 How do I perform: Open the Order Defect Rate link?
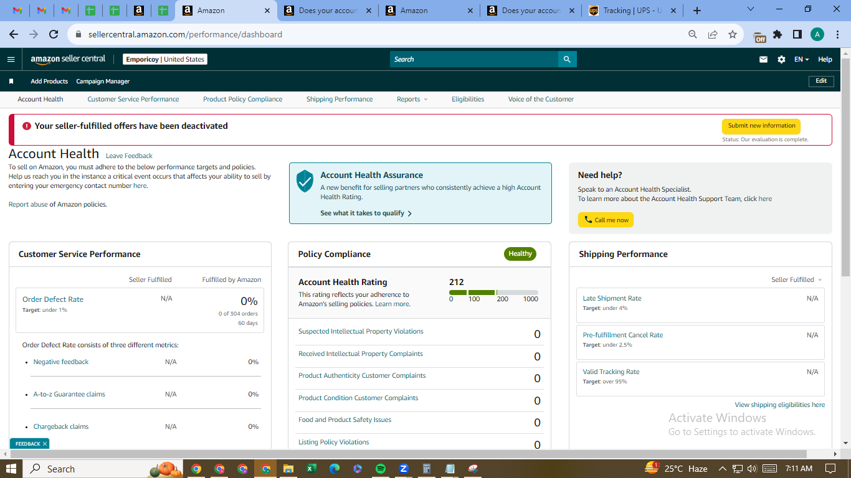(53, 299)
